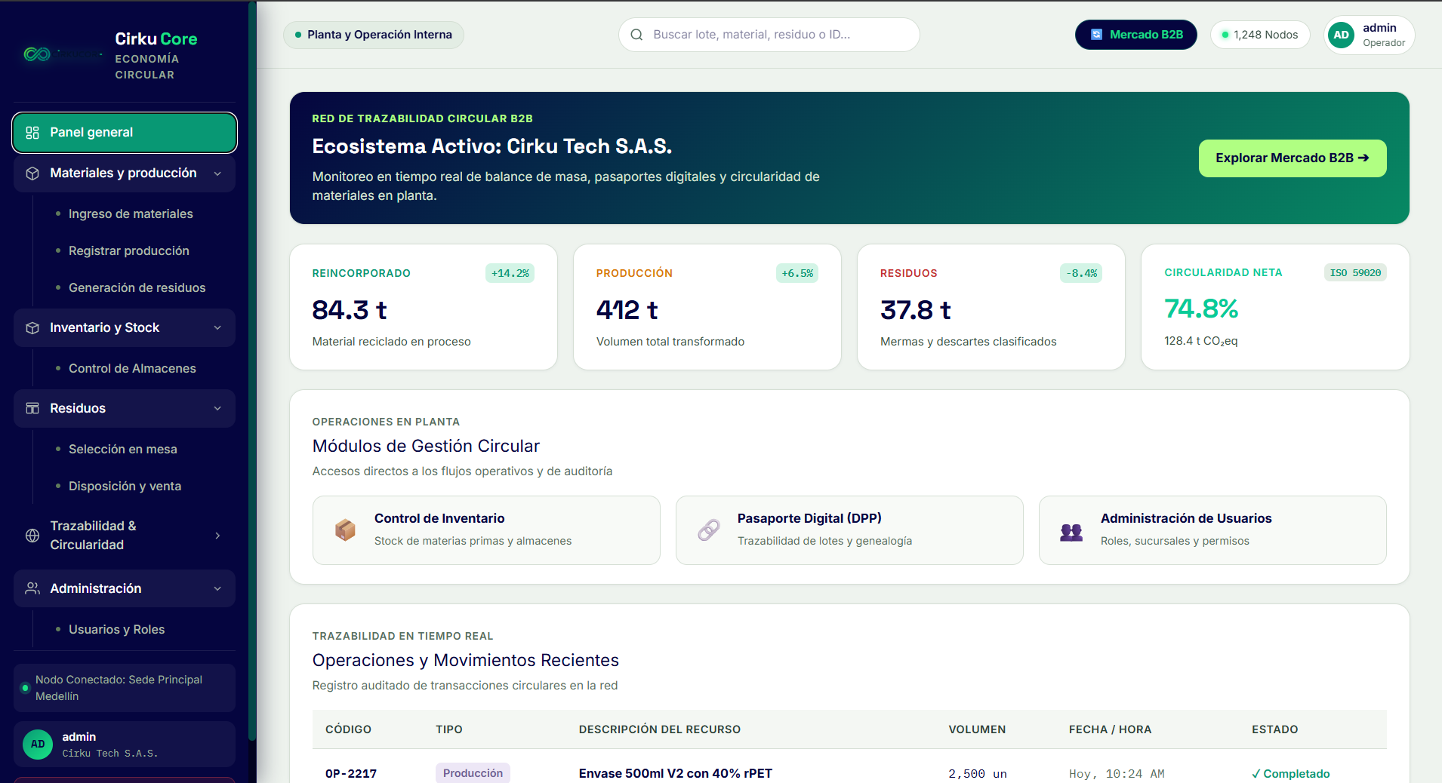Click the VOLUMEN column header
Screen dimensions: 1442x783
click(977, 729)
